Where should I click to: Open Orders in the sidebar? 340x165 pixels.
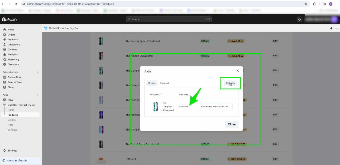11,35
